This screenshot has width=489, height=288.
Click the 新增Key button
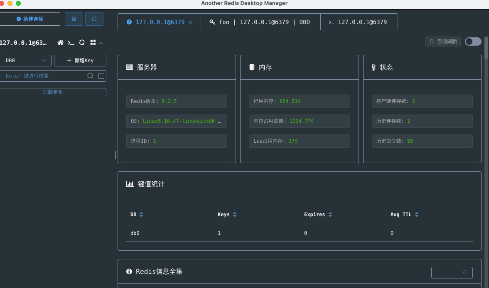click(x=80, y=61)
